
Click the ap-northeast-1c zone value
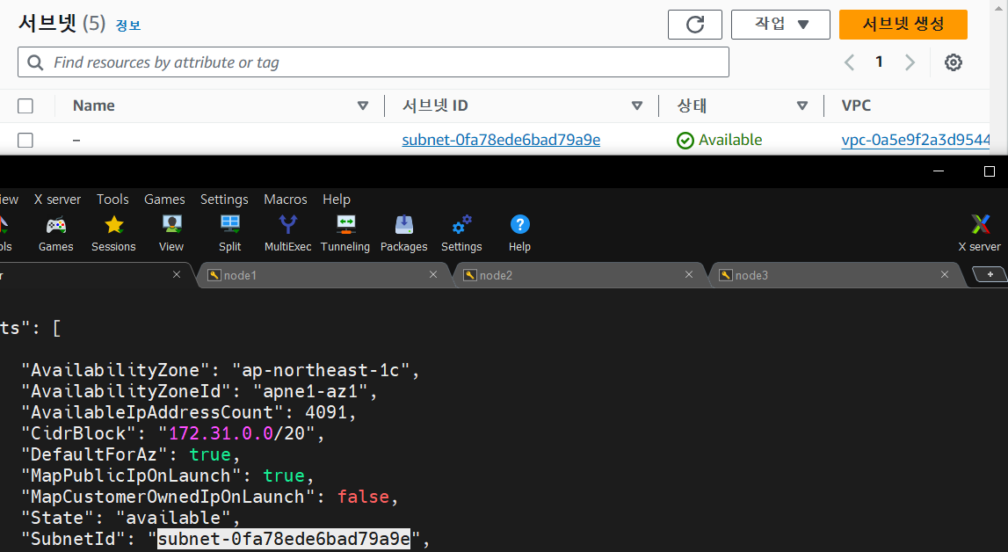(320, 370)
